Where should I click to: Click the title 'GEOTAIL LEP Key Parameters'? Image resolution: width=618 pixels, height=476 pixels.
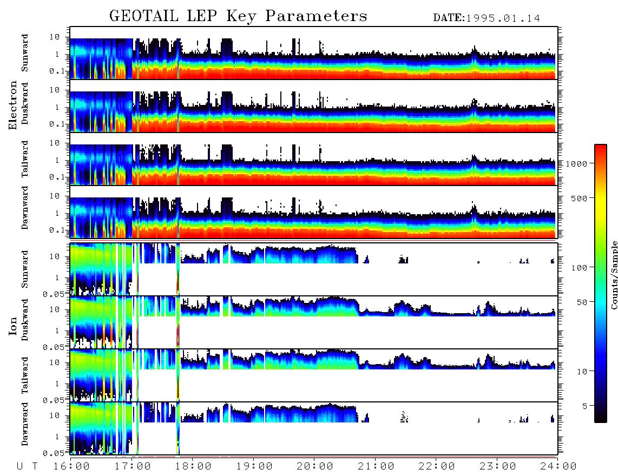tap(238, 17)
